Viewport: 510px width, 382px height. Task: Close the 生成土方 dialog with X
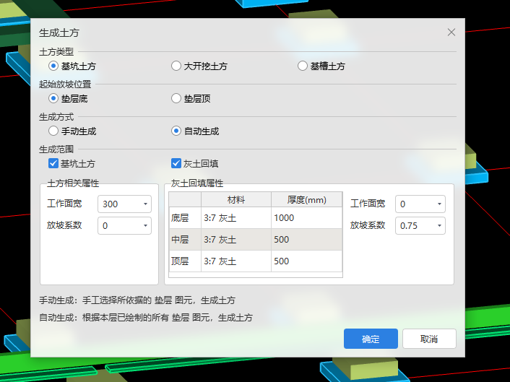coord(451,32)
